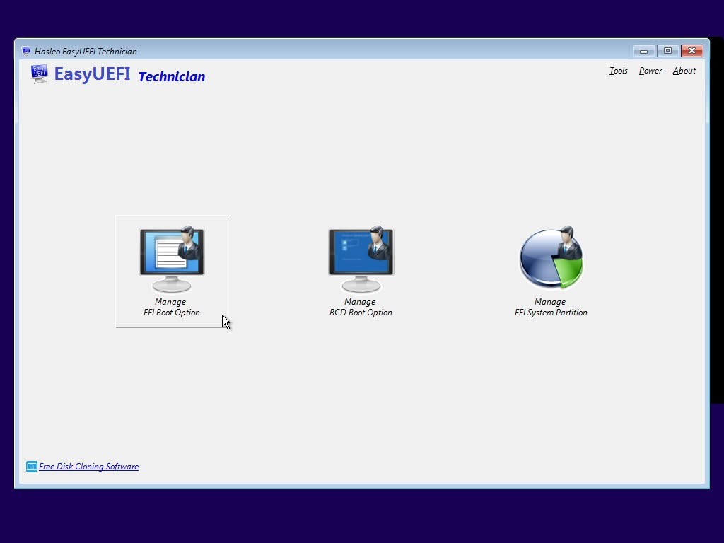724x543 pixels.
Task: Open Manage EFI Boot Option monitor icon
Action: coord(172,259)
